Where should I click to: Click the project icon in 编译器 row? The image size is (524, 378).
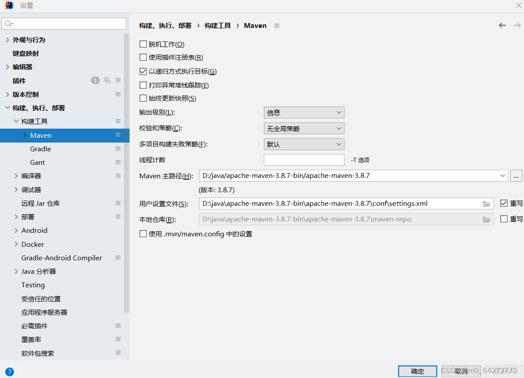(x=118, y=176)
